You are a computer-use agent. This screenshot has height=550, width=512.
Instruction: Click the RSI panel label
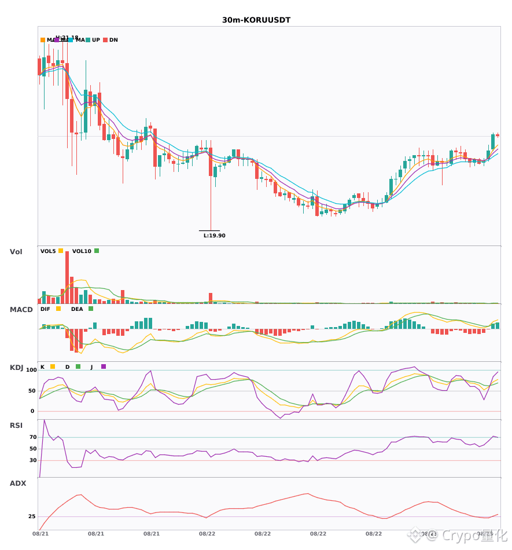tap(16, 426)
